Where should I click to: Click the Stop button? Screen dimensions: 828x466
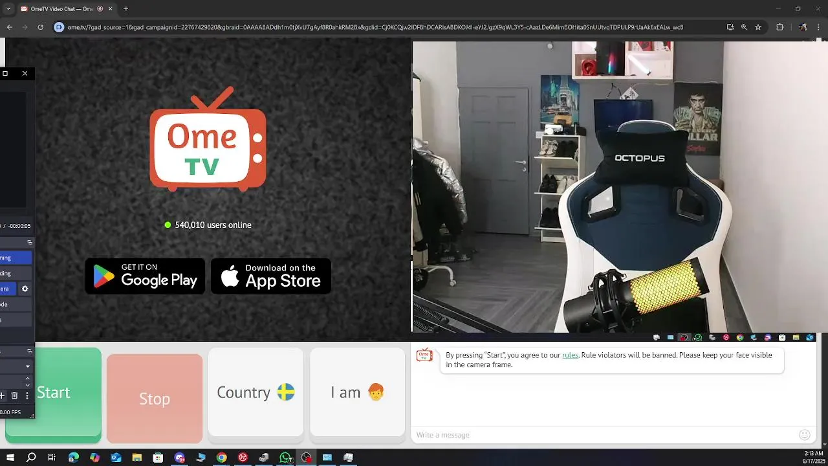coord(155,399)
